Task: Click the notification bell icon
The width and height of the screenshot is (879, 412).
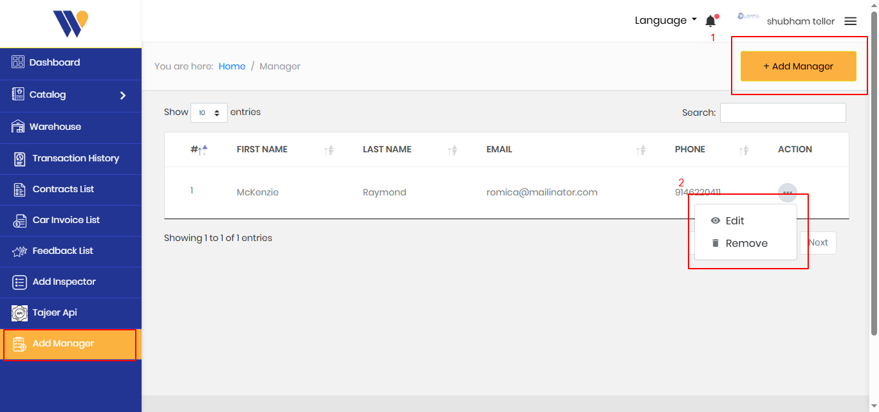Action: (x=710, y=21)
